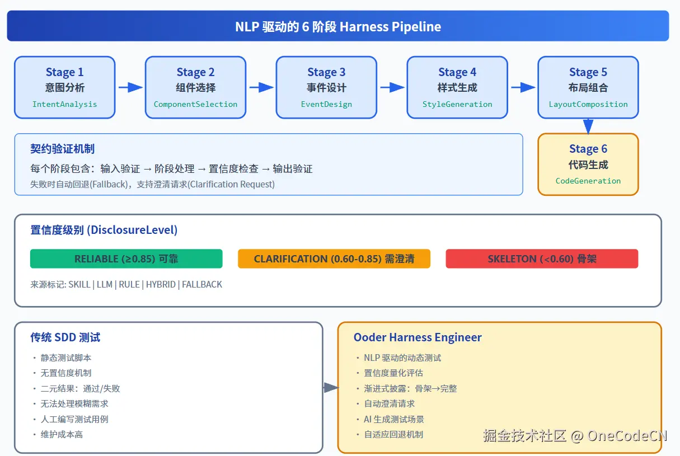Click the green RELIABLE (≥0.85) 可靠 badge

(126, 258)
